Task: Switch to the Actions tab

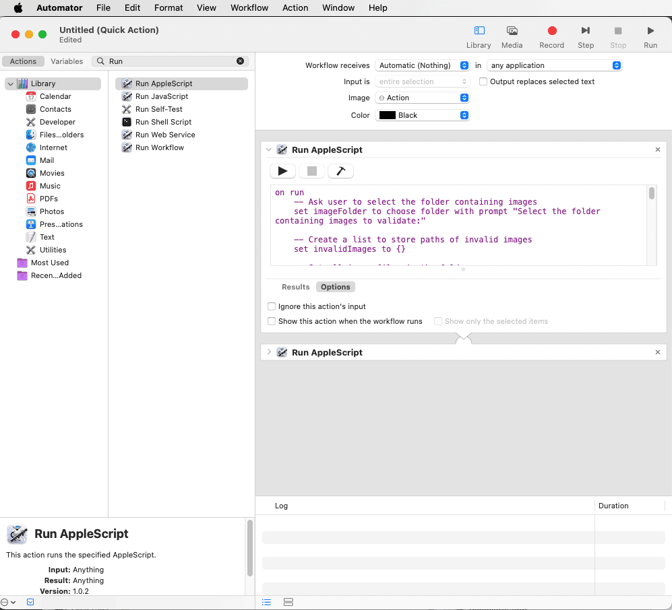Action: coord(23,61)
